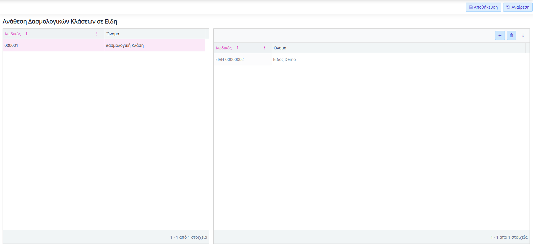Viewport: 533px width, 245px height.
Task: Select the Δασμολογική Κλάση name cell
Action: 125,45
